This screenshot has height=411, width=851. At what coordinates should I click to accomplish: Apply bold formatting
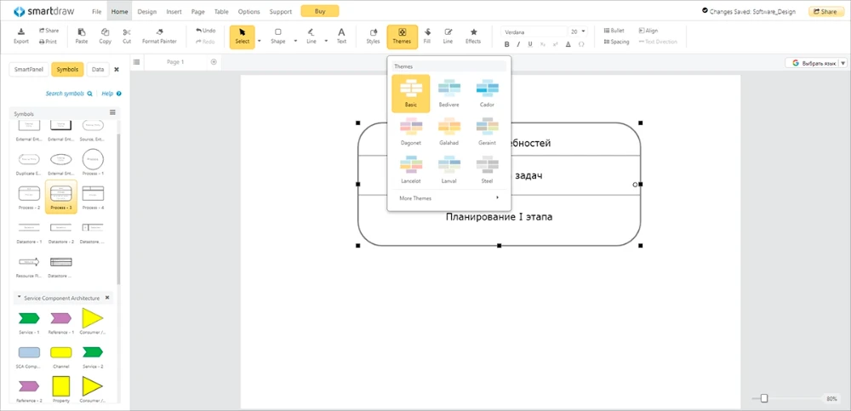click(x=507, y=44)
